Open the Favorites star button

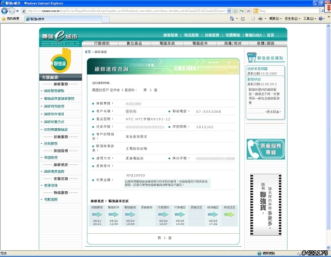coord(10,19)
